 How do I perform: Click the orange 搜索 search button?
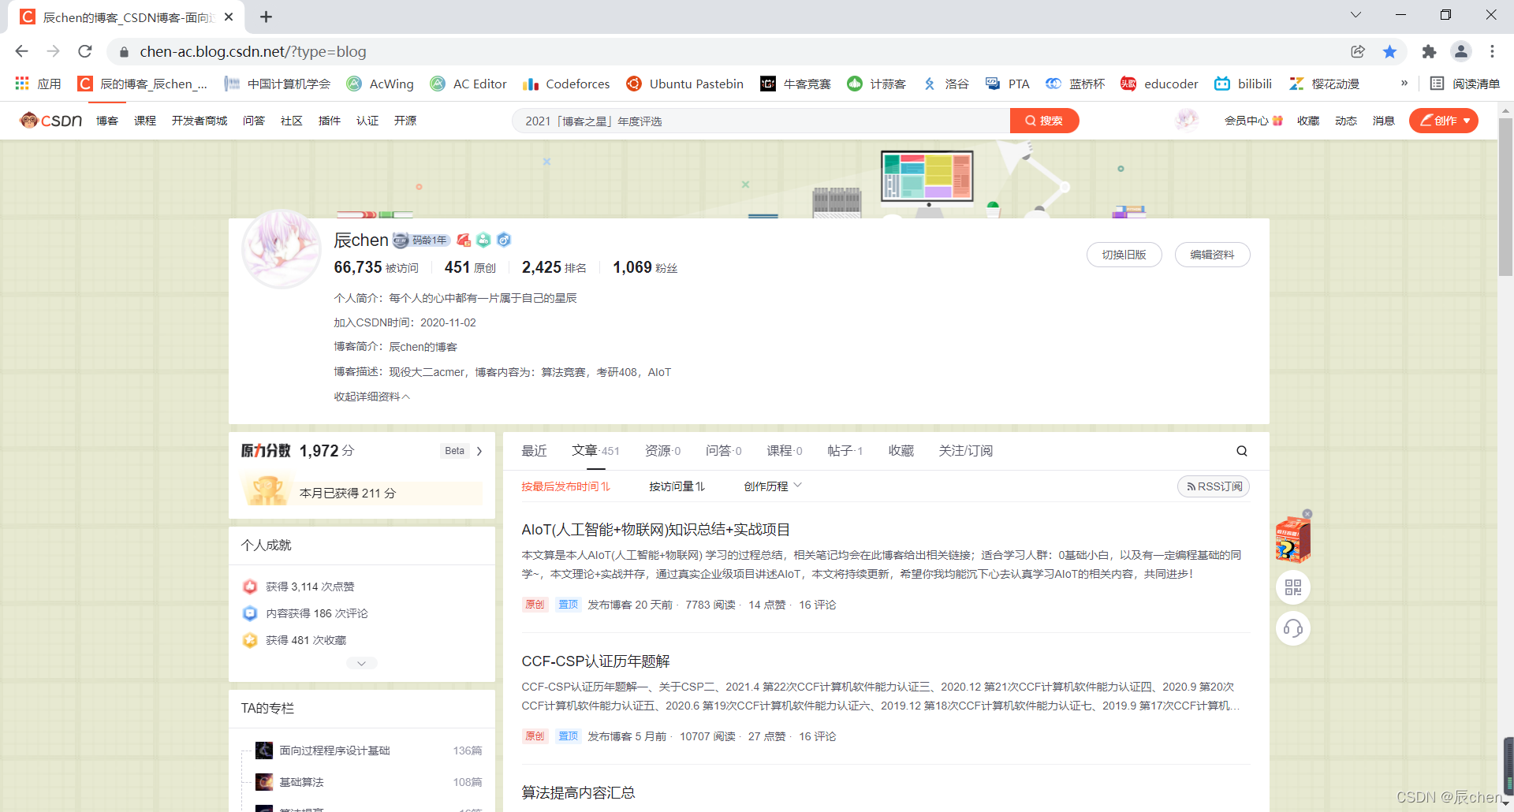(1044, 121)
